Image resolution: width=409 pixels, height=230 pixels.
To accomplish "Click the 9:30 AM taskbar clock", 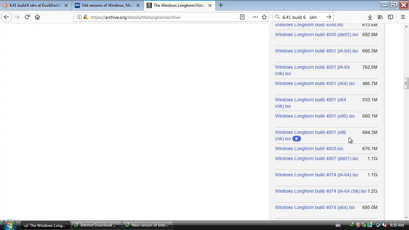I will (x=397, y=225).
